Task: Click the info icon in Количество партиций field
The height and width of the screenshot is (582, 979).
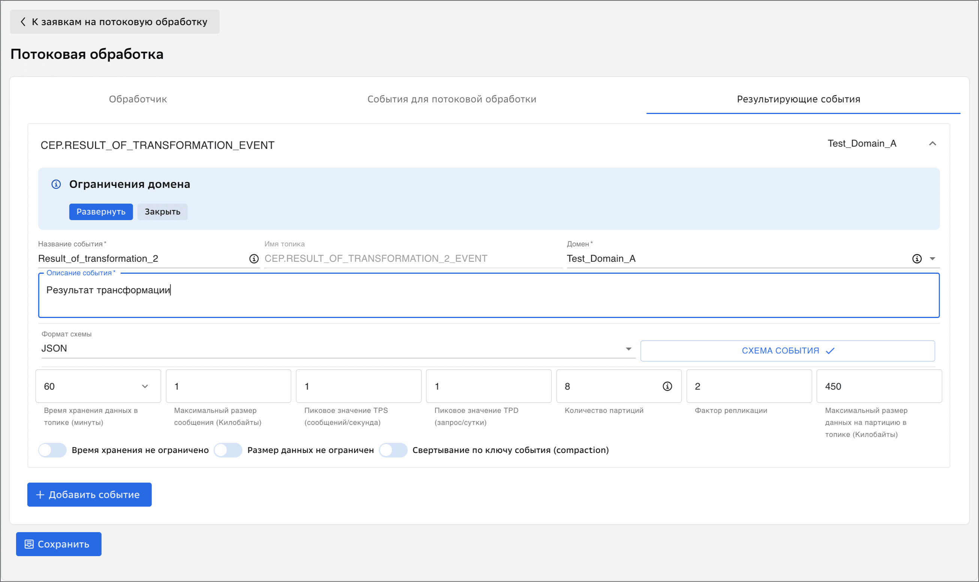Action: tap(667, 386)
